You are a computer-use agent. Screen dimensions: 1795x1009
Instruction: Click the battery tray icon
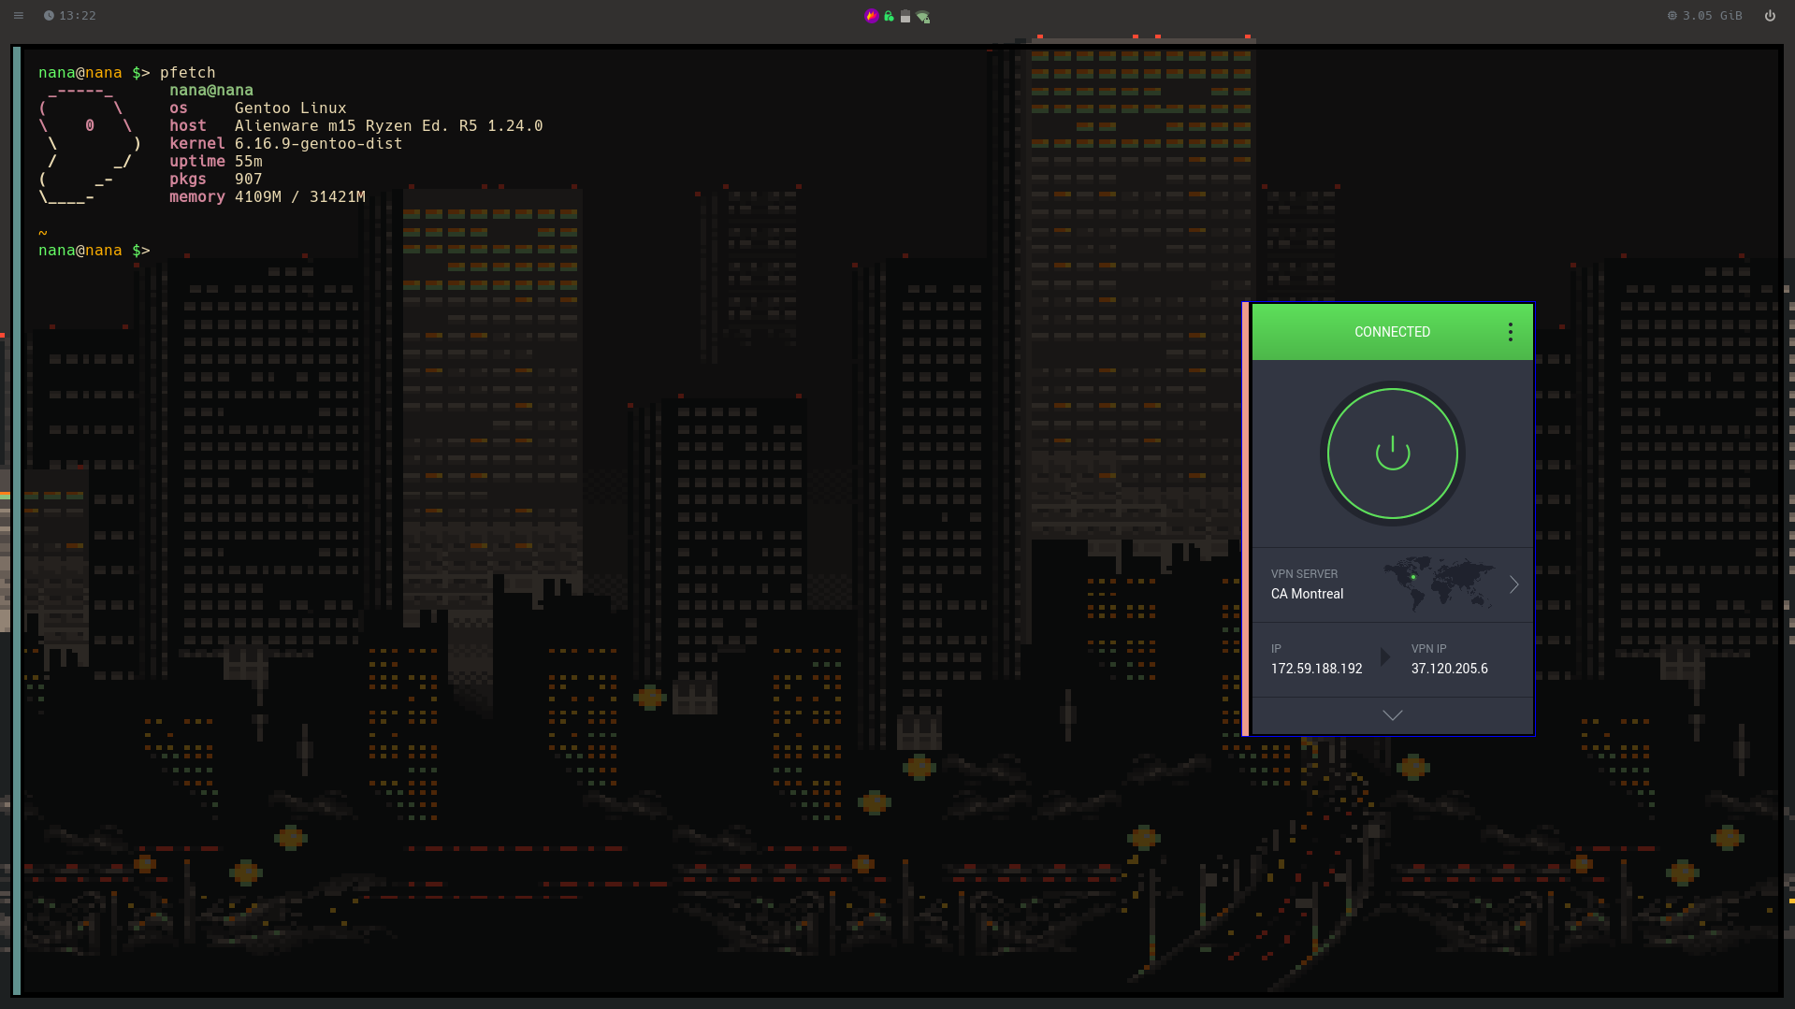click(905, 16)
